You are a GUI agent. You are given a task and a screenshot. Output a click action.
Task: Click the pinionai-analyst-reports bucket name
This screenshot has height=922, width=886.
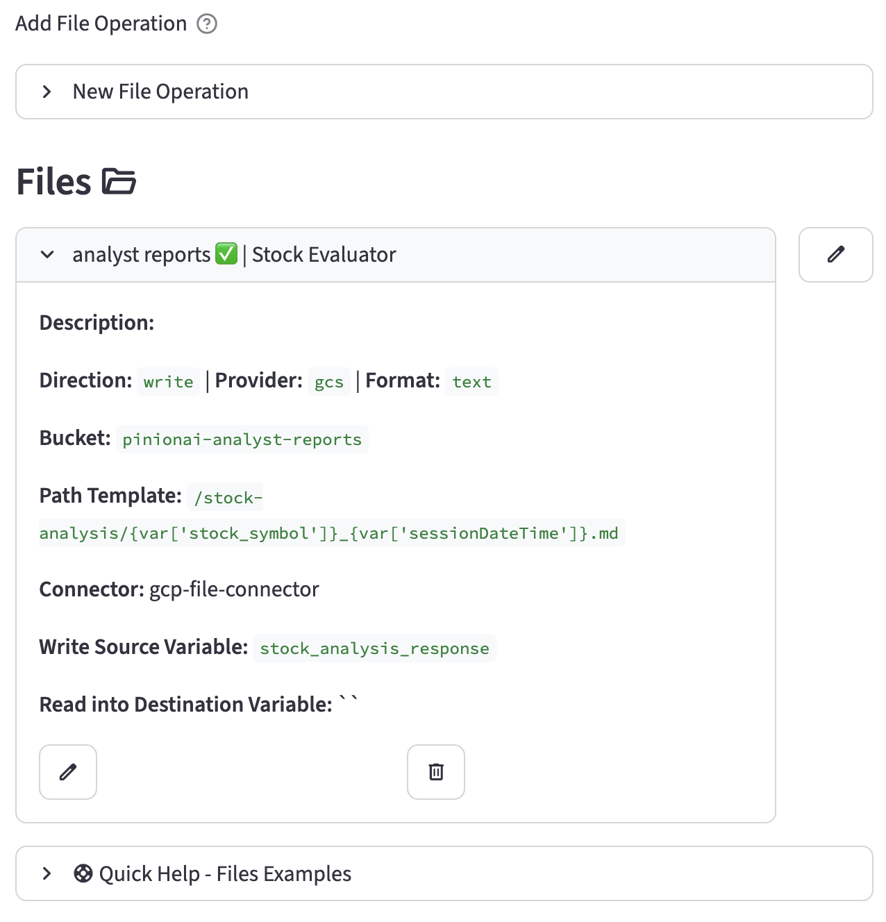242,439
